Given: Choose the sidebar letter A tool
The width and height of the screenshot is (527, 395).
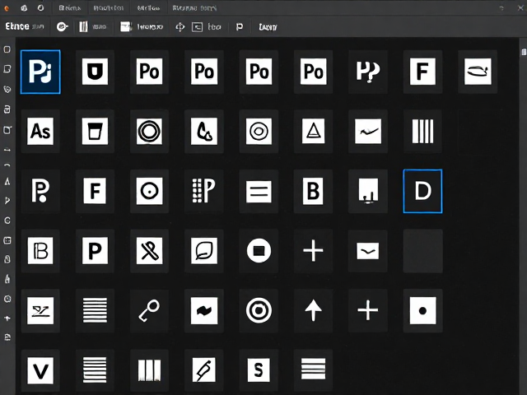Looking at the screenshot, I should pos(7,182).
